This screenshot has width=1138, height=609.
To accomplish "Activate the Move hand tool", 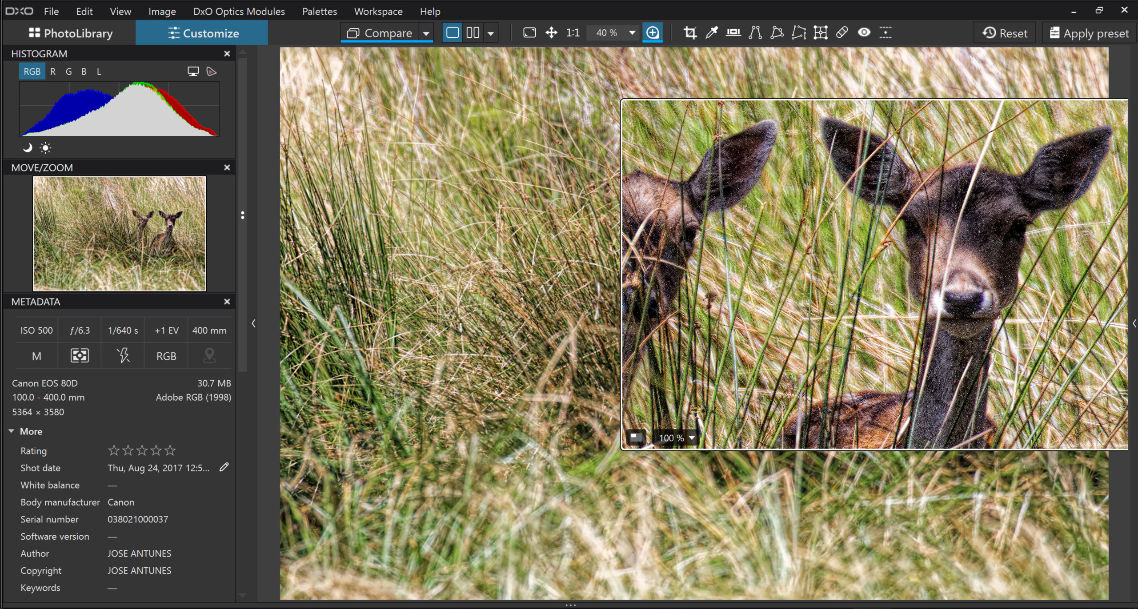I will point(551,32).
